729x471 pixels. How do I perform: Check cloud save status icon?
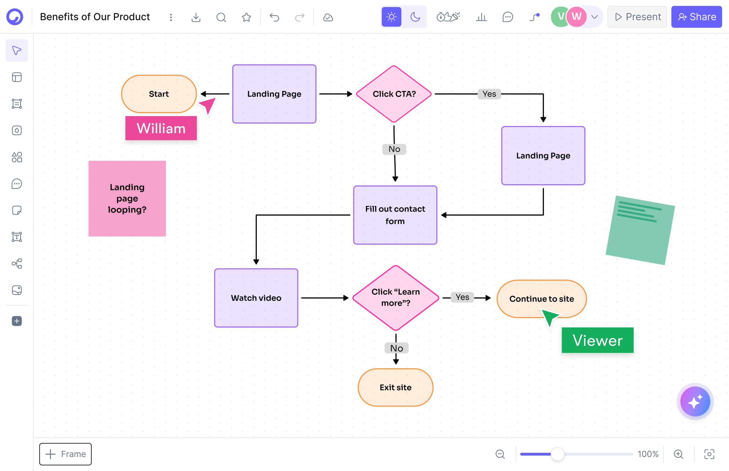328,17
